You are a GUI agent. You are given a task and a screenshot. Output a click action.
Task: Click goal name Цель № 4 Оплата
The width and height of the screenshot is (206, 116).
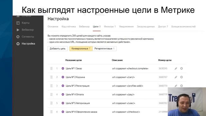(x=75, y=94)
